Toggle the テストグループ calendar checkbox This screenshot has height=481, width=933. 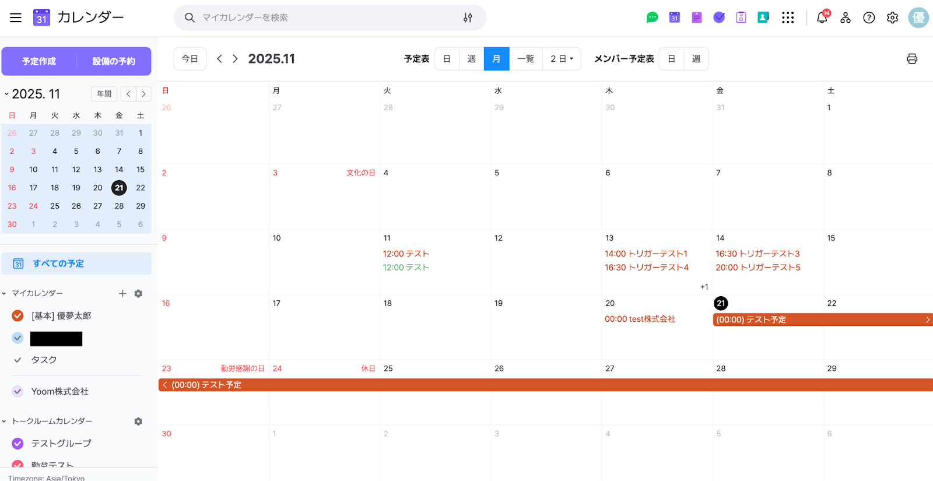(x=18, y=443)
